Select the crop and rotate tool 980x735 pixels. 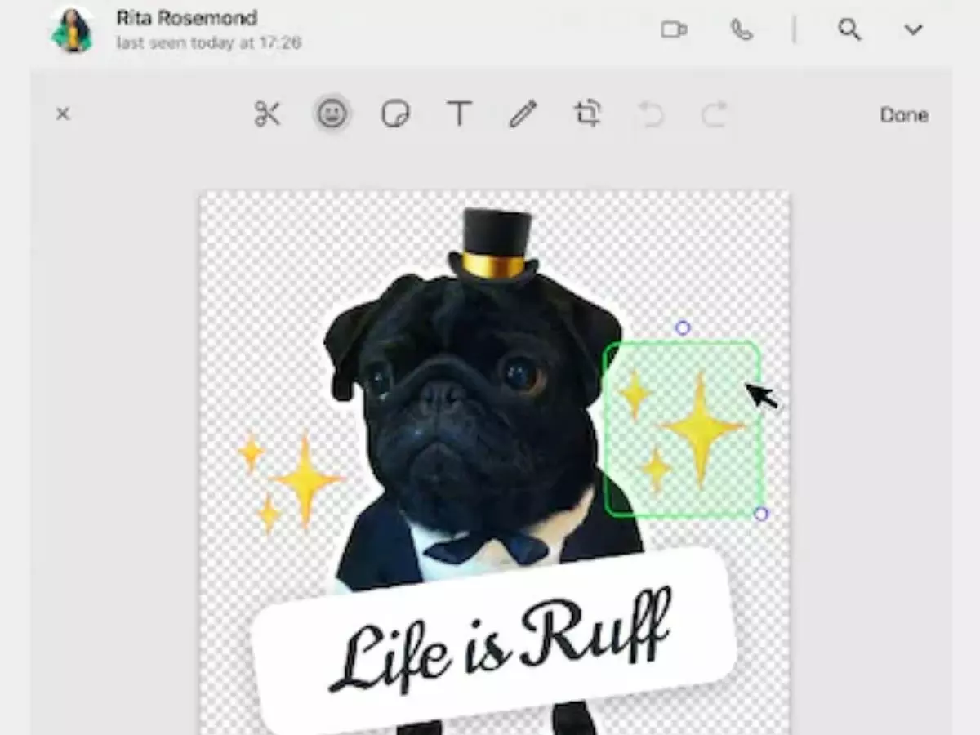(587, 114)
